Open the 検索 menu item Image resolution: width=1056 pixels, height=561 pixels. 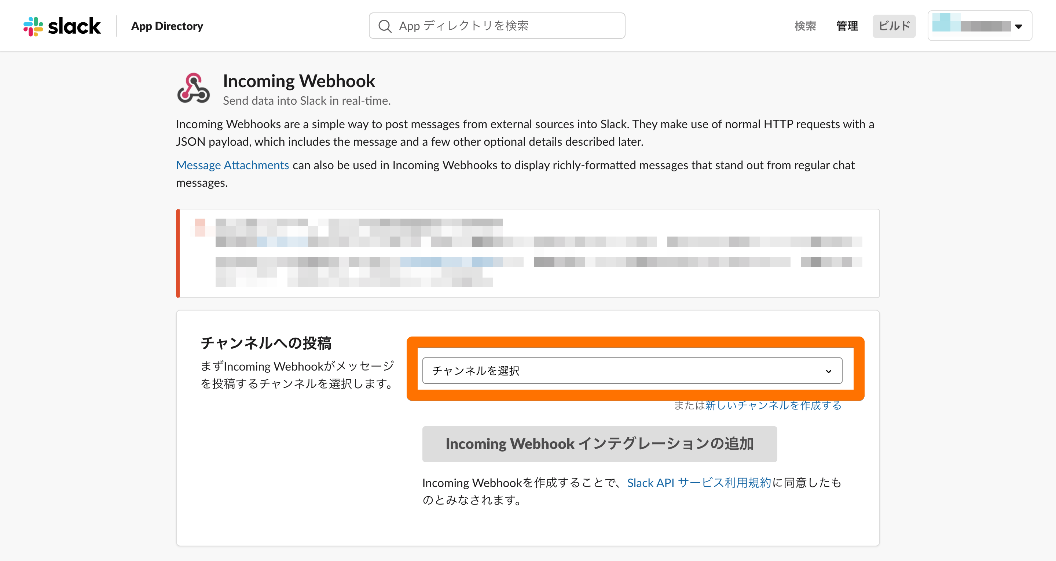click(x=805, y=26)
